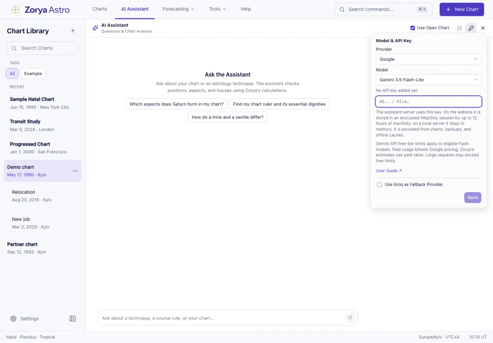Click the Settings gear icon
493x343 pixels.
13,319
